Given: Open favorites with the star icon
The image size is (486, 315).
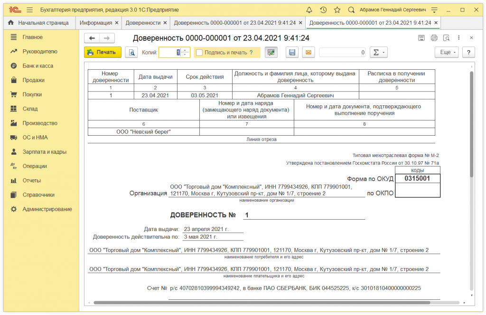Looking at the screenshot, I should [337, 9].
